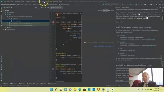Image resolution: width=164 pixels, height=92 pixels.
Task: Click the onCreate override gutter icon
Action: pos(53,24)
